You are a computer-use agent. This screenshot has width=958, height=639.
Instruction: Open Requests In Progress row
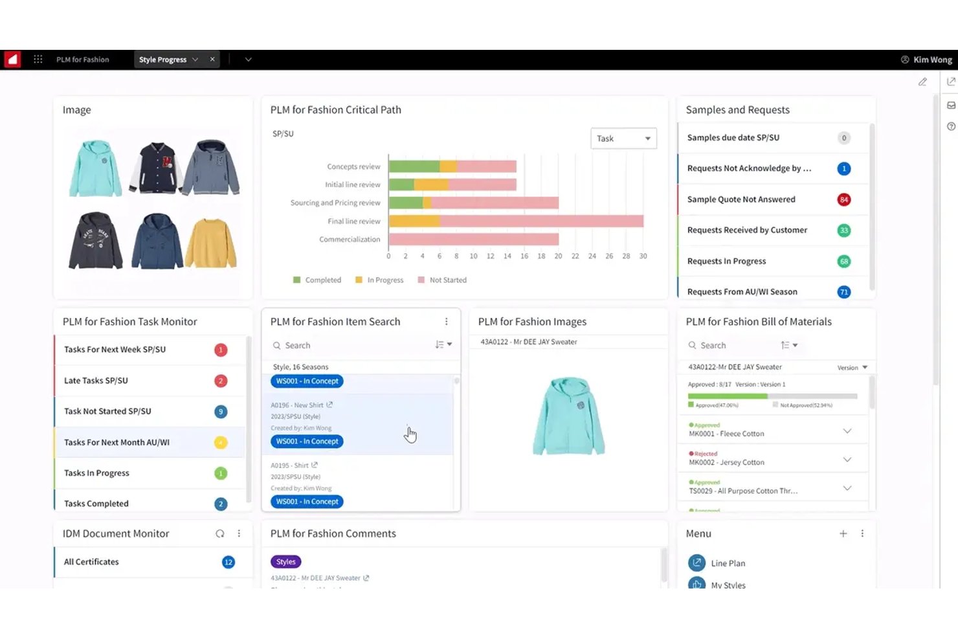tap(773, 262)
